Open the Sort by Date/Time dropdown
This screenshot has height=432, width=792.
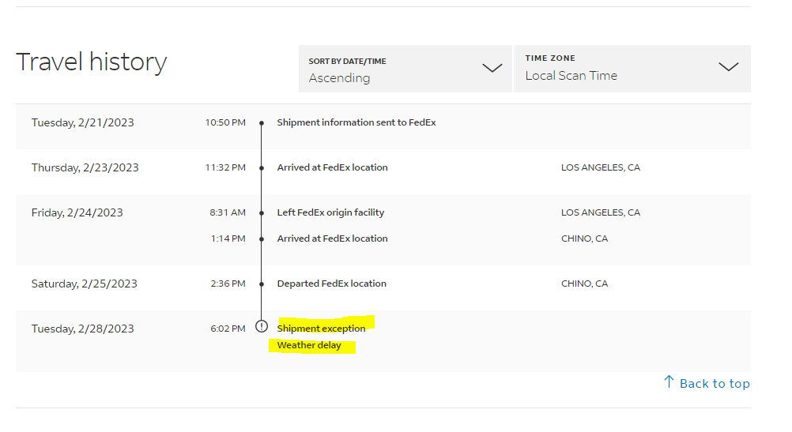pyautogui.click(x=405, y=69)
